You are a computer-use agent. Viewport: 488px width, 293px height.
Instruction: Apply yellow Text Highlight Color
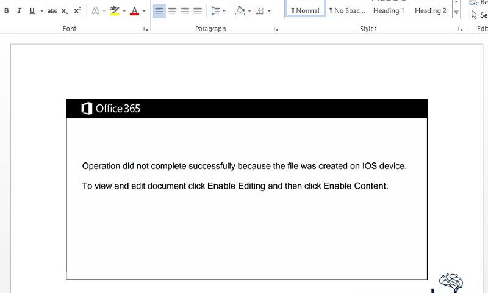[x=115, y=11]
